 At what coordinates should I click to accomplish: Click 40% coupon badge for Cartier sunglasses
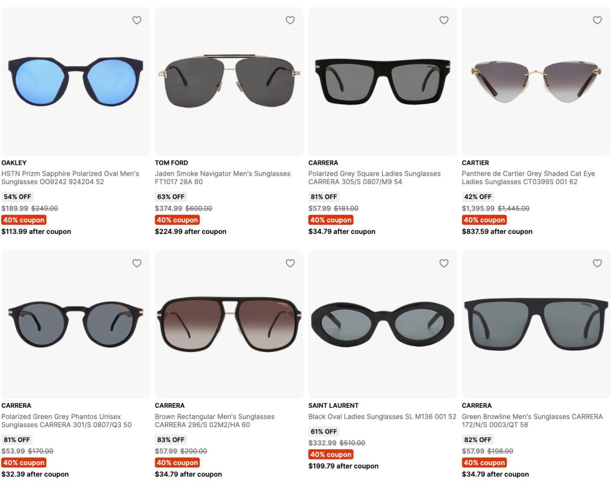click(484, 220)
